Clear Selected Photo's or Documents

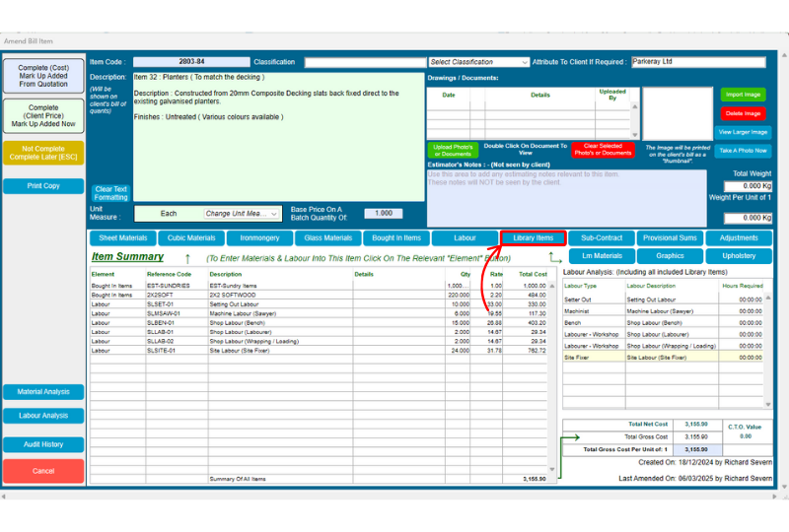602,150
